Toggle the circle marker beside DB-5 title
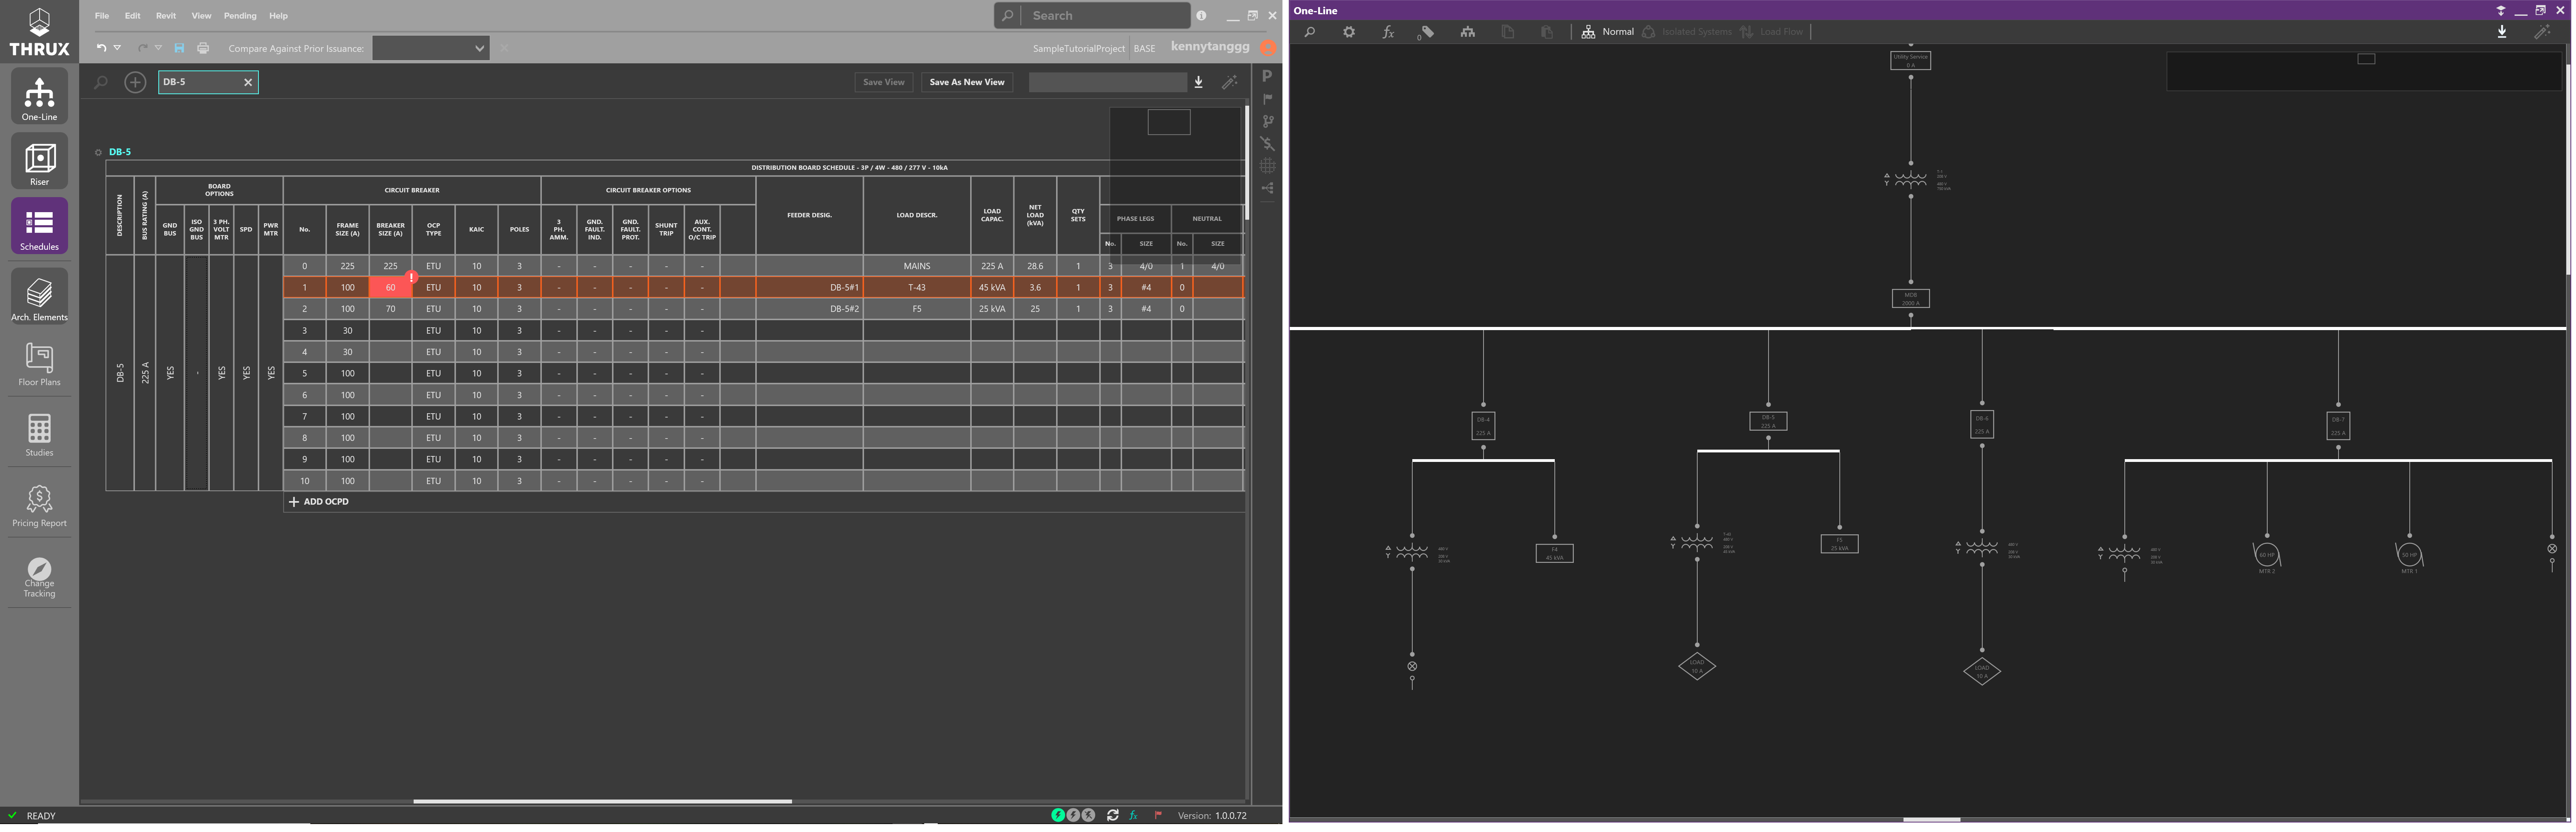This screenshot has height=832, width=2576. click(98, 153)
